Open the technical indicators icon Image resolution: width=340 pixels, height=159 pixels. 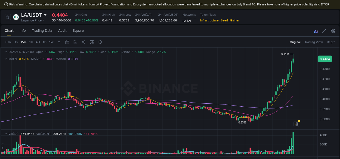click(92, 42)
